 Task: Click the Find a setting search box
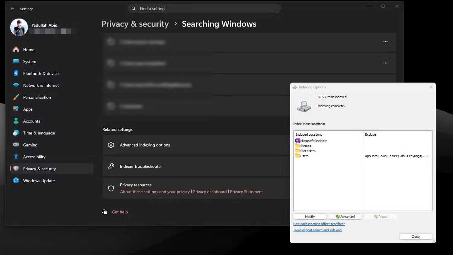[x=204, y=8]
